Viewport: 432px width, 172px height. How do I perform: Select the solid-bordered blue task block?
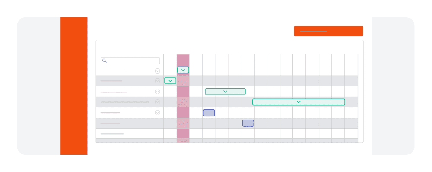209,113
